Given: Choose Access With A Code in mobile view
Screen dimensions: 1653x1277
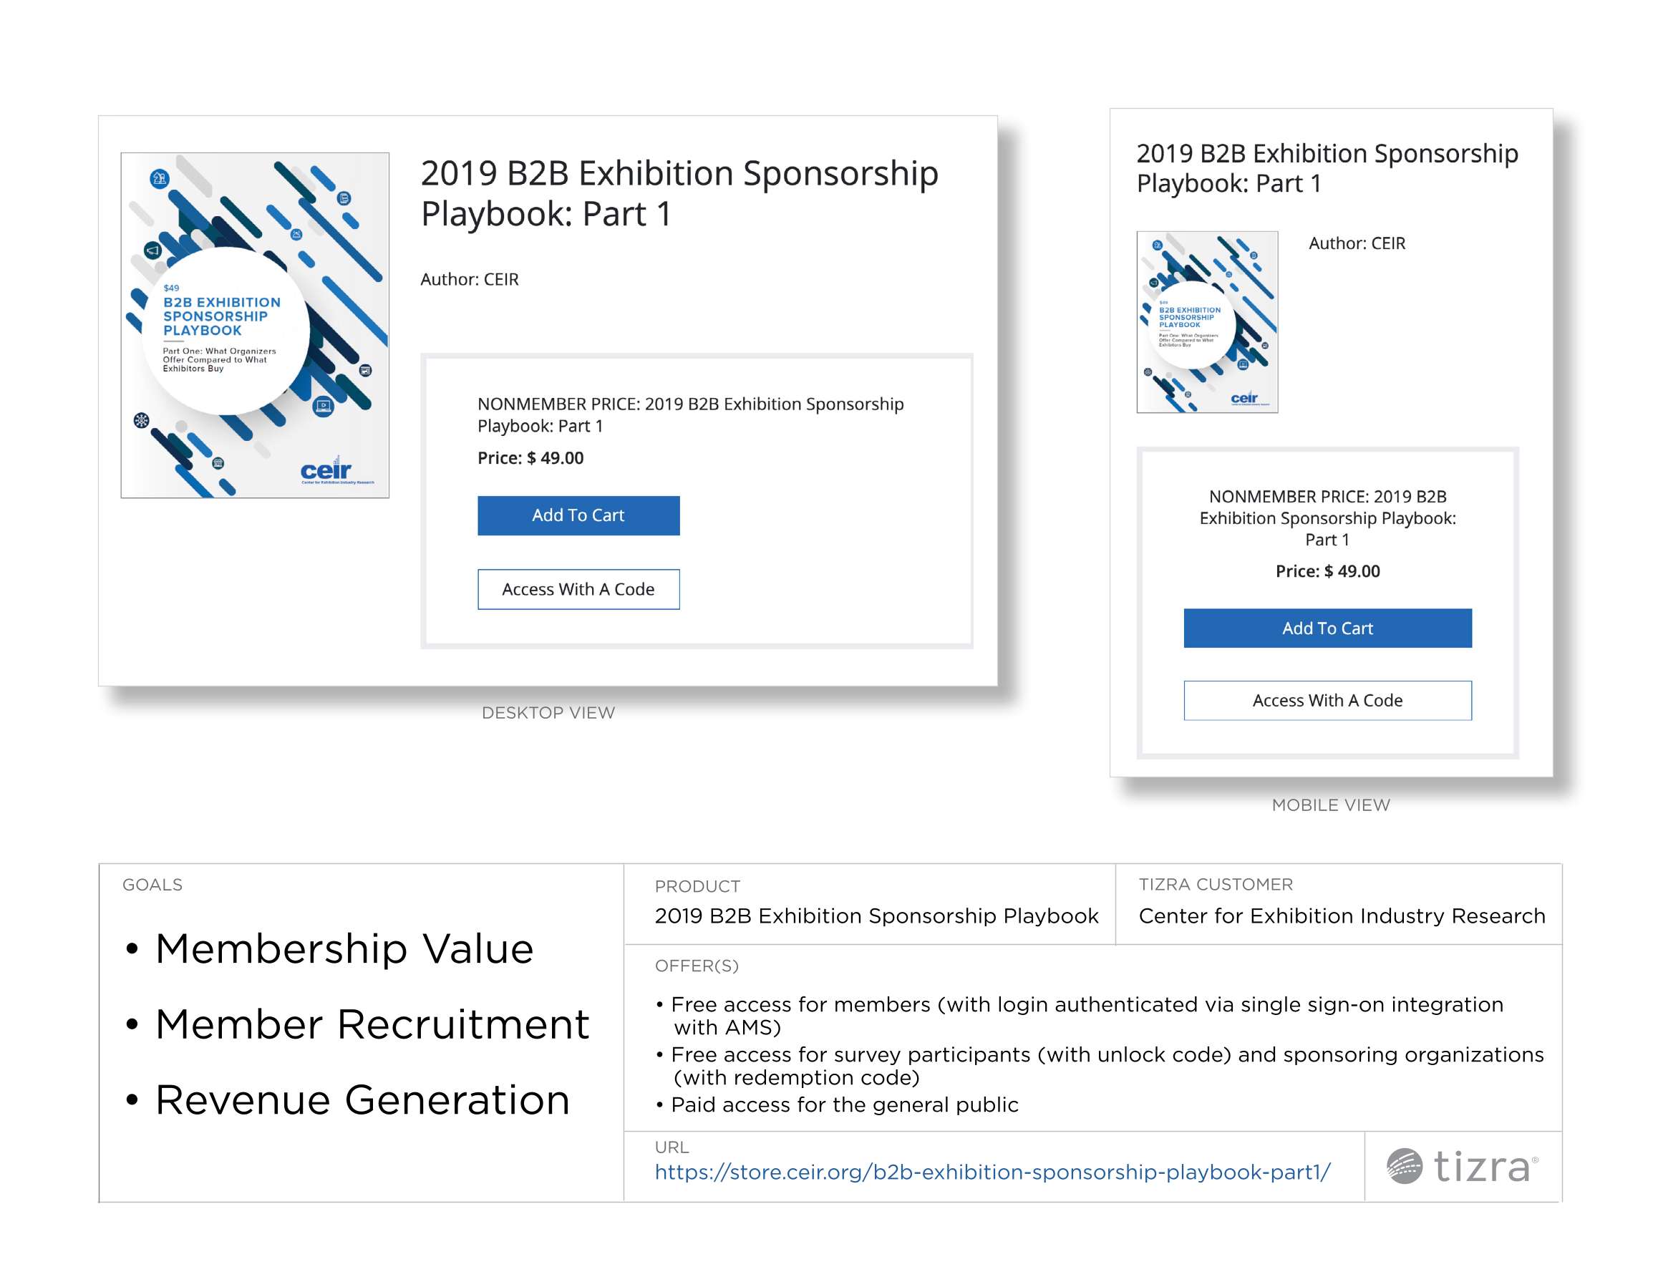Looking at the screenshot, I should click(1327, 700).
